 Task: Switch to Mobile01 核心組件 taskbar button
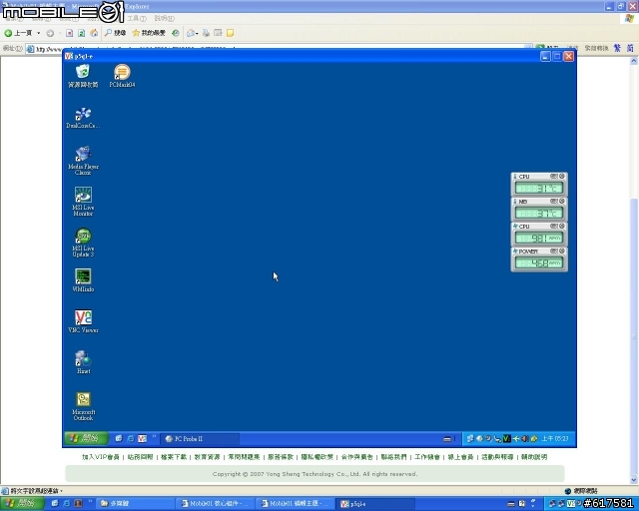click(x=216, y=504)
